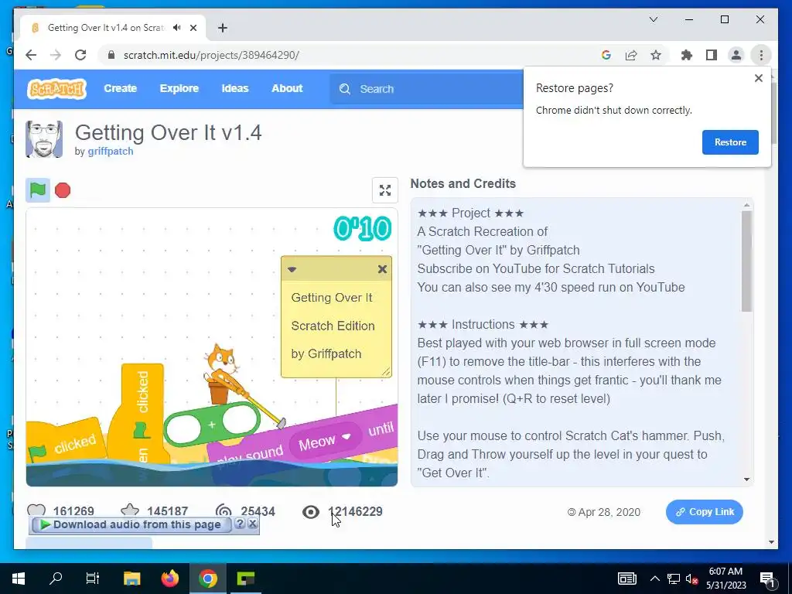Click the views eye icon
792x594 pixels.
pos(311,512)
